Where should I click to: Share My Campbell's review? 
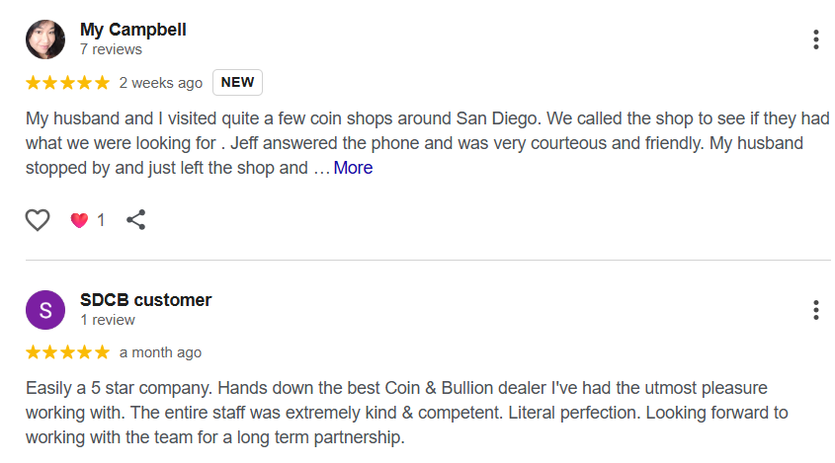point(136,220)
